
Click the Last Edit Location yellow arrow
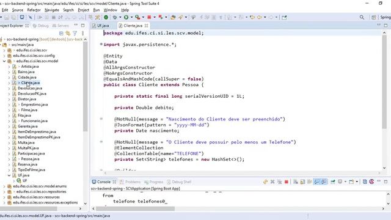click(252, 17)
